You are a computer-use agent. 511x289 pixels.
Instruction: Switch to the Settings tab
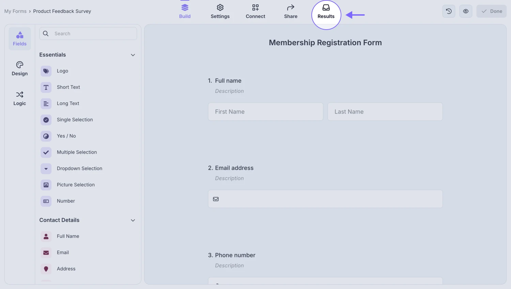pyautogui.click(x=220, y=11)
